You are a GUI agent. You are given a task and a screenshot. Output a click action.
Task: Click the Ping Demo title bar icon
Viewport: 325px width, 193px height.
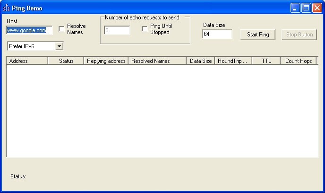click(6, 8)
